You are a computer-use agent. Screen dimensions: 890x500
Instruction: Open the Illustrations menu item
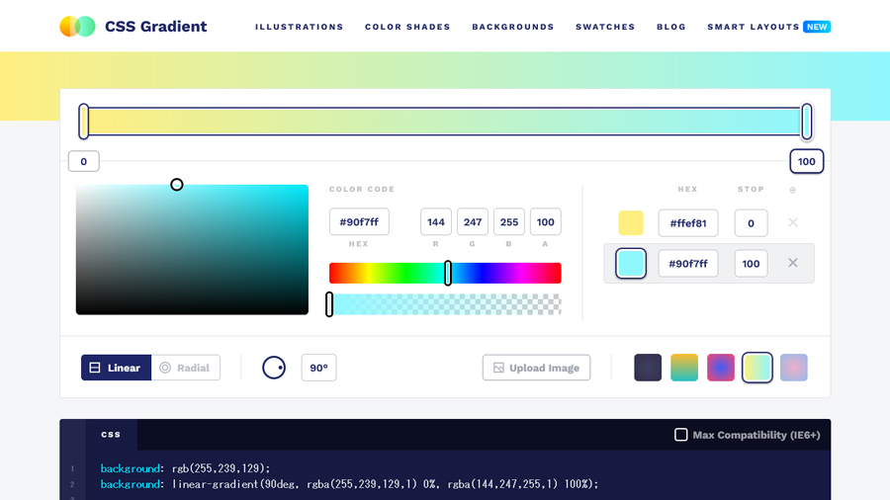[299, 27]
